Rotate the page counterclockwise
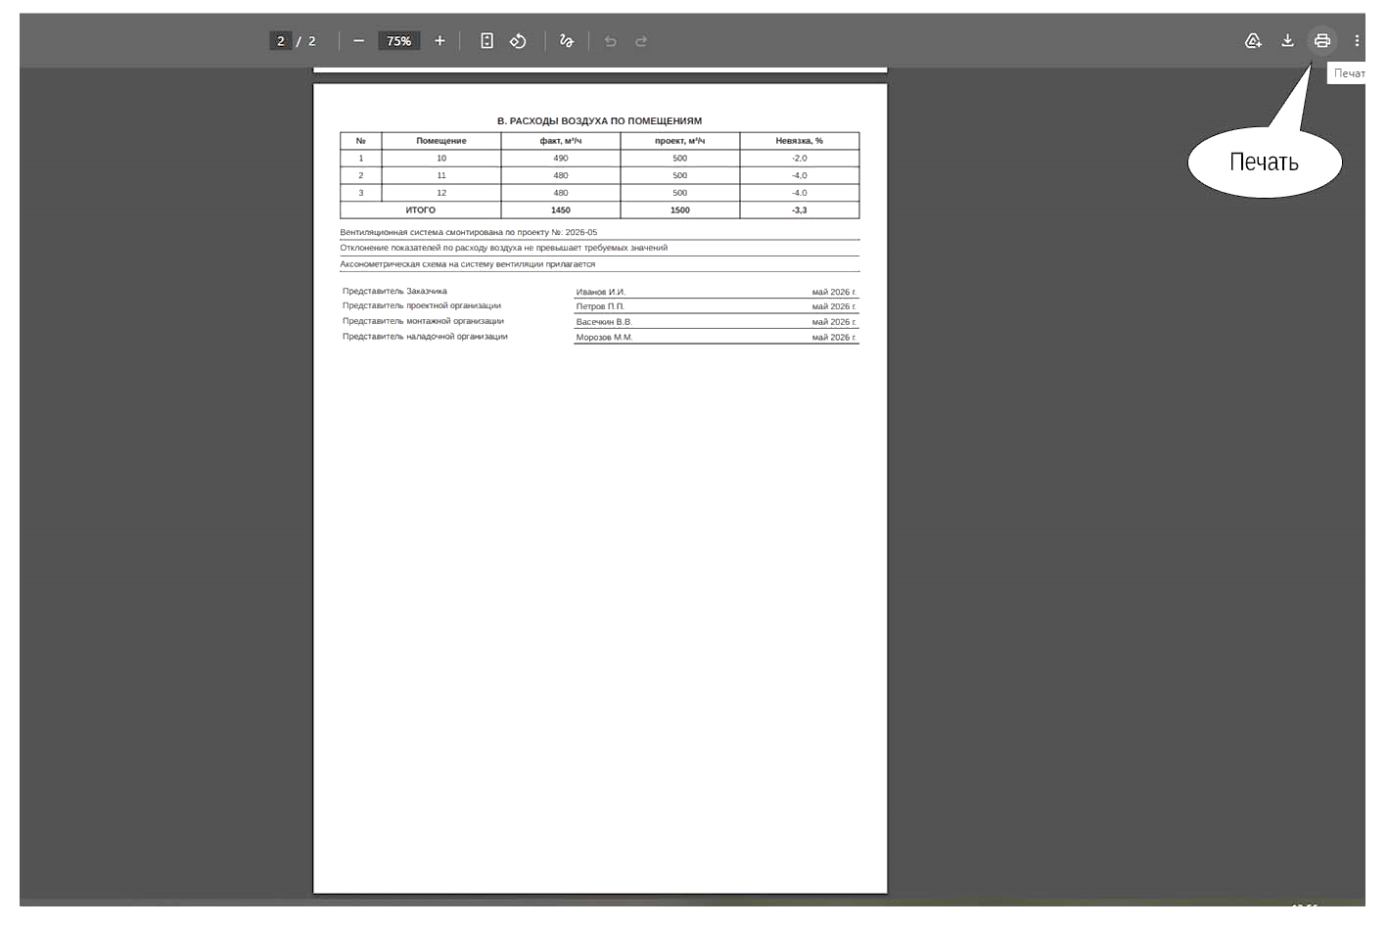Screen dimensions: 1388x927 pos(518,41)
